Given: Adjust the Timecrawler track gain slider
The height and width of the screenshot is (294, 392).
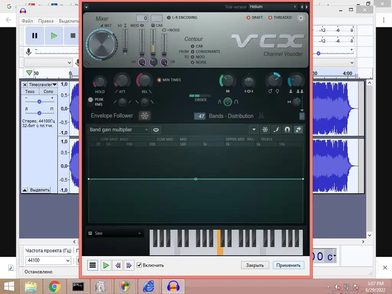Looking at the screenshot, I should coord(39,101).
